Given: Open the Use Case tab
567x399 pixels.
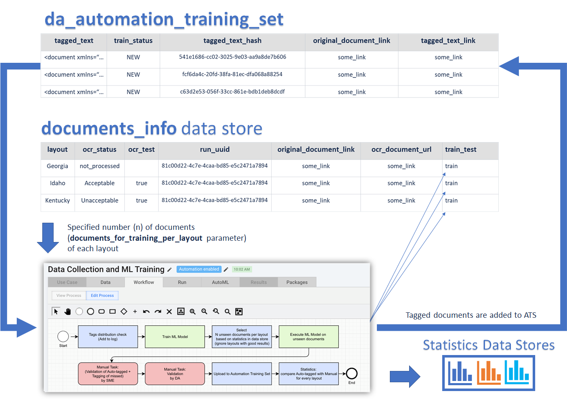Looking at the screenshot, I should [x=67, y=282].
